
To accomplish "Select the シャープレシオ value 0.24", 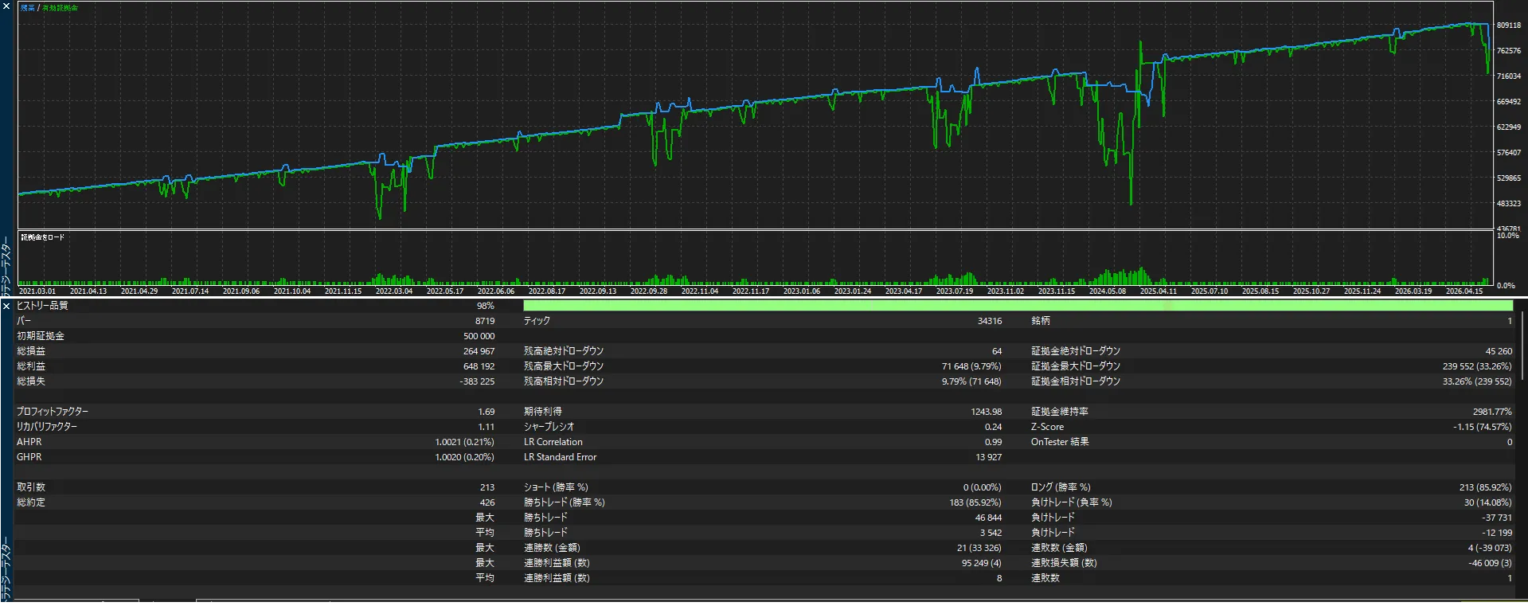I will tap(994, 427).
